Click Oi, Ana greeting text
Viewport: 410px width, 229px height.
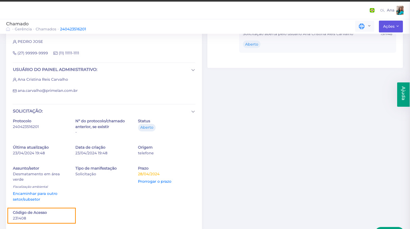pyautogui.click(x=387, y=10)
